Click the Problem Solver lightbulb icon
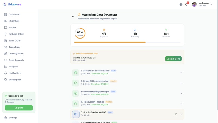 [x=6, y=34]
